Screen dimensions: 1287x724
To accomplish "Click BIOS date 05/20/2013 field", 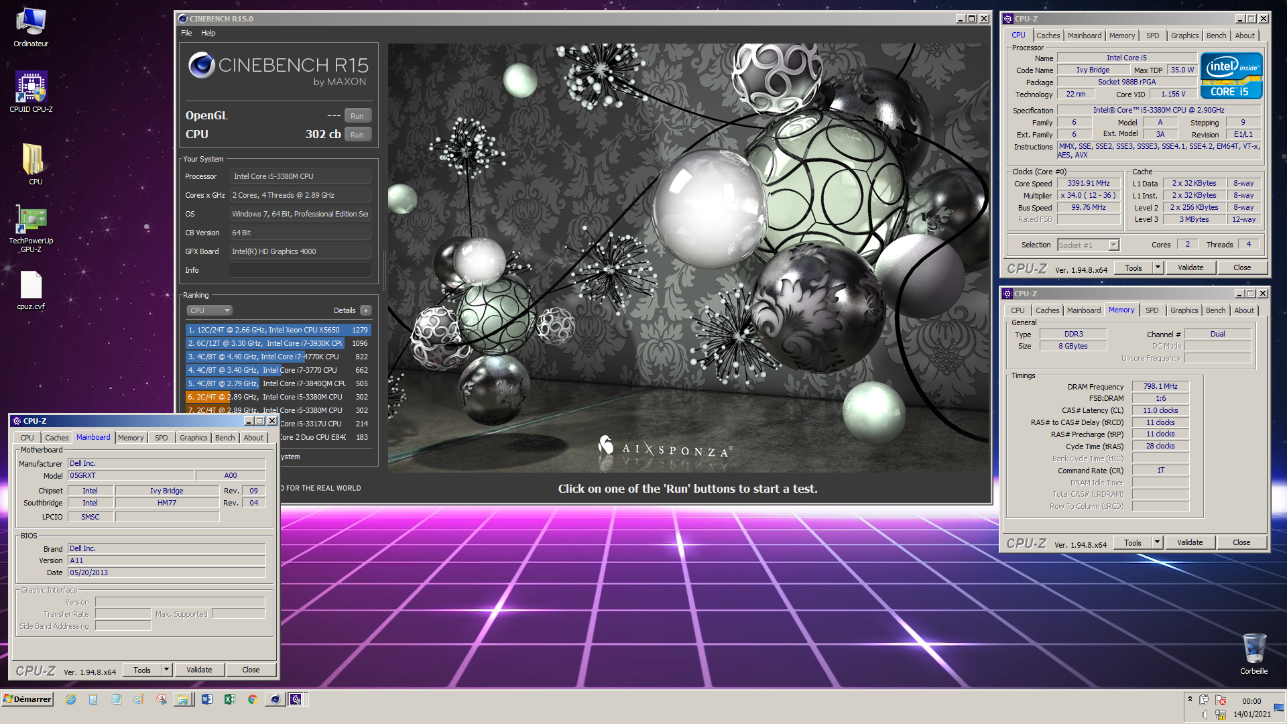I will pyautogui.click(x=167, y=572).
